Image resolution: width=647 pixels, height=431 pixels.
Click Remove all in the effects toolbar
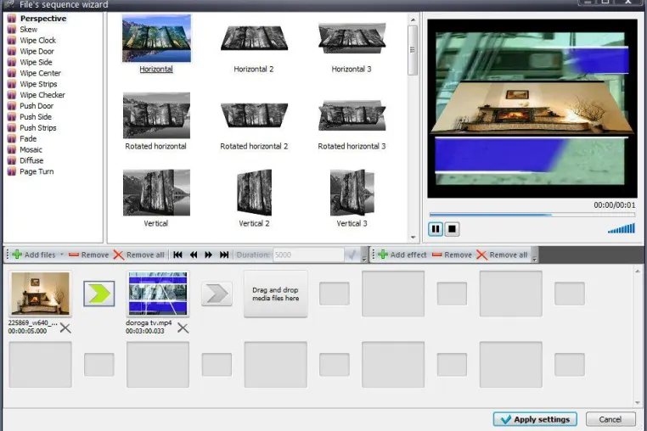coord(502,255)
